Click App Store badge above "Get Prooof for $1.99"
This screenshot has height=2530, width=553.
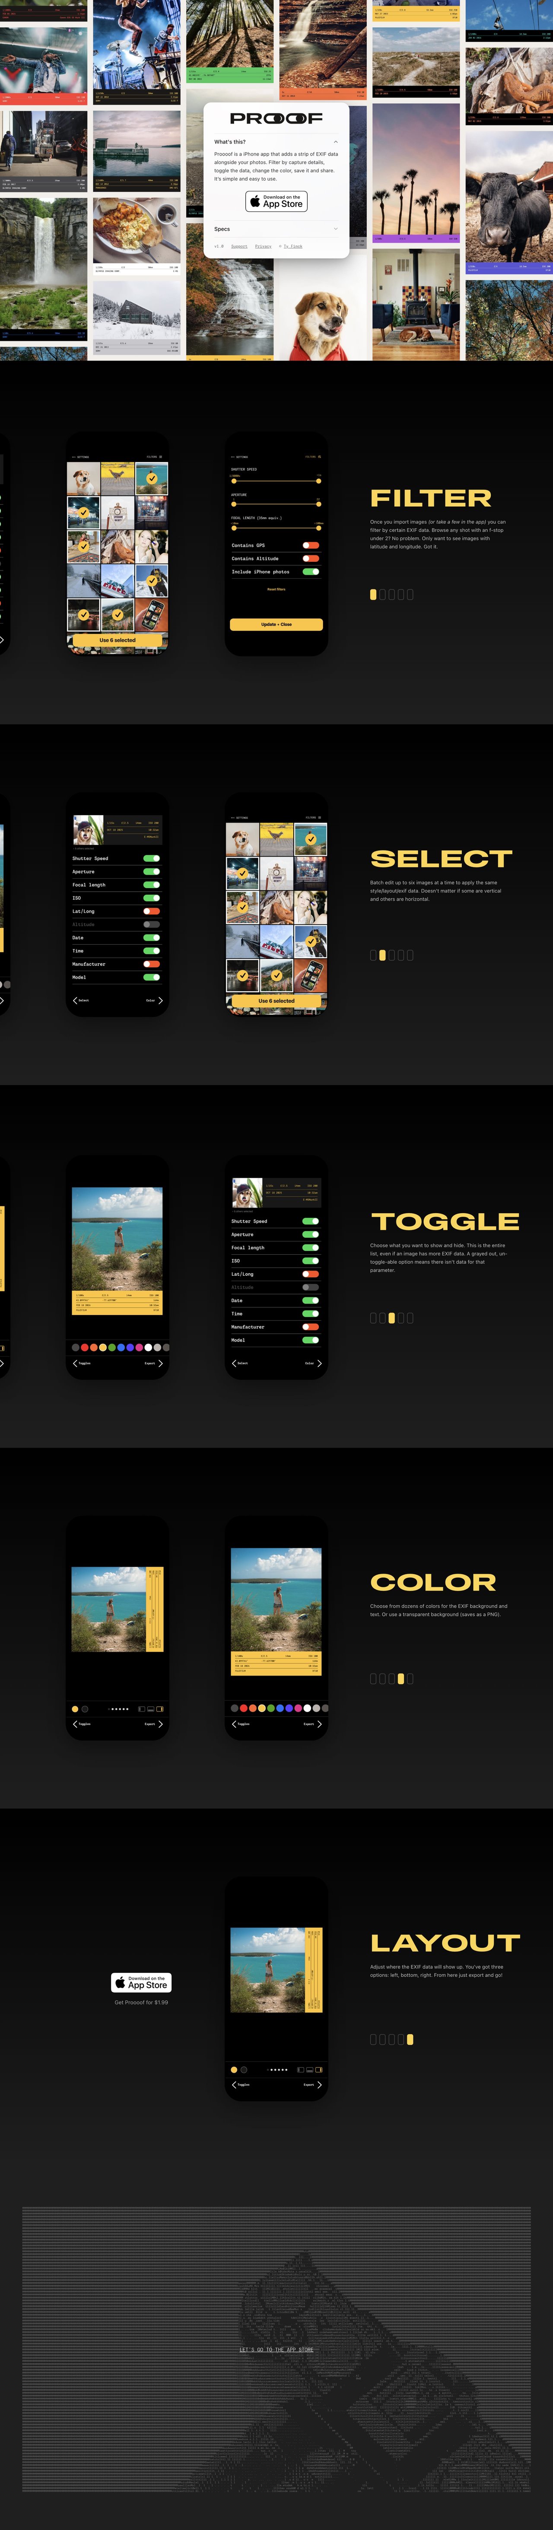coord(141,1982)
